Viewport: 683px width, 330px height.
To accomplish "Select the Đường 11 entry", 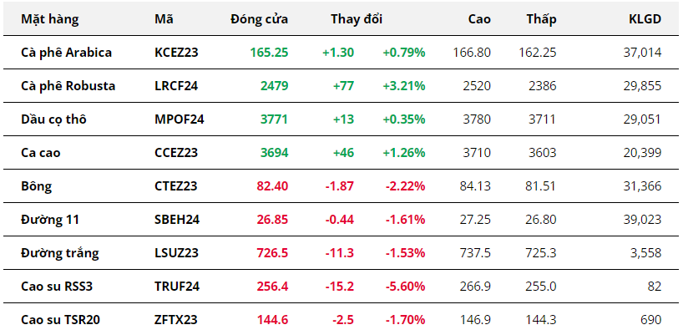I will coord(50,219).
